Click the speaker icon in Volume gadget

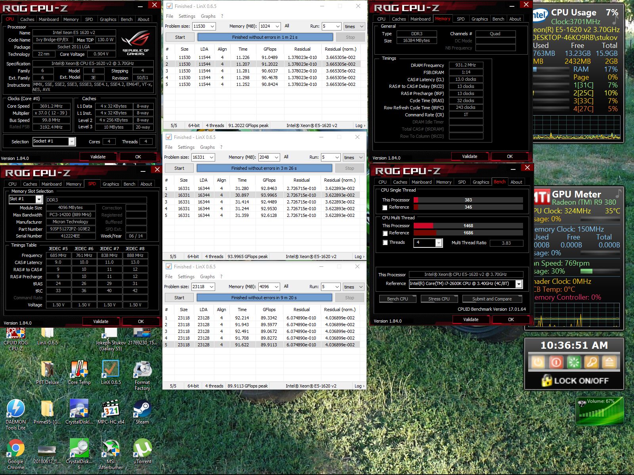click(582, 403)
